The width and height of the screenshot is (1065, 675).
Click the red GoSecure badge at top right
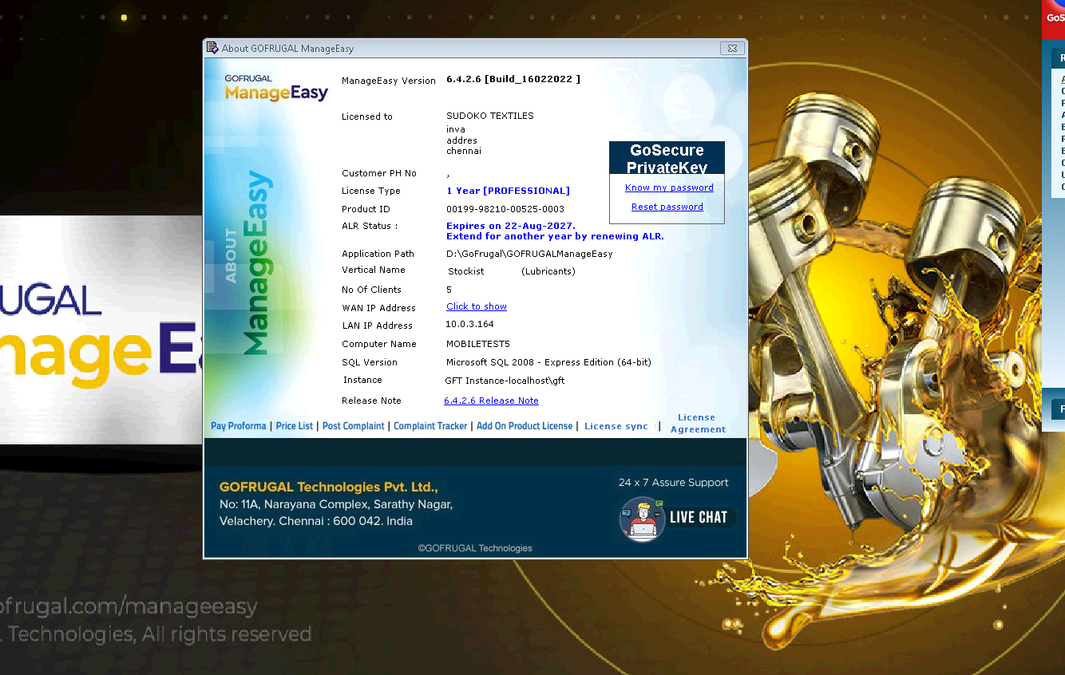(x=1055, y=18)
